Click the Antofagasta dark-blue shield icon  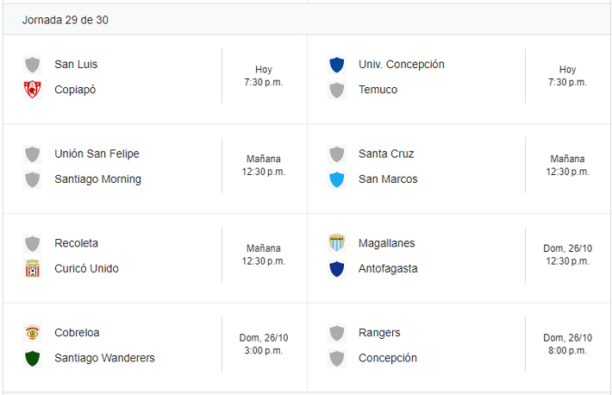(337, 268)
